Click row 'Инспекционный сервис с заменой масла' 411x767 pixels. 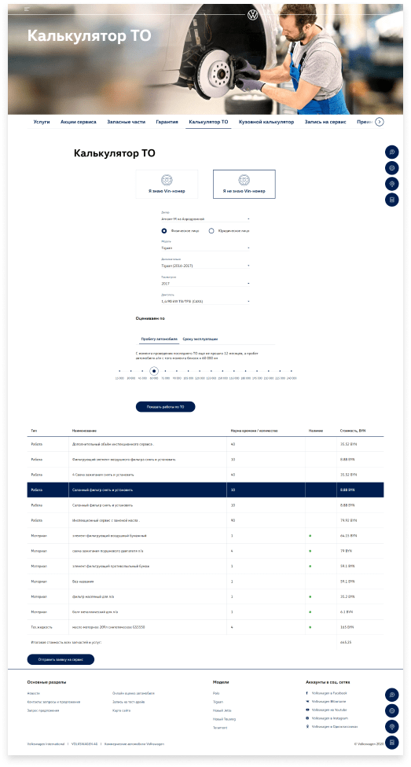click(206, 520)
